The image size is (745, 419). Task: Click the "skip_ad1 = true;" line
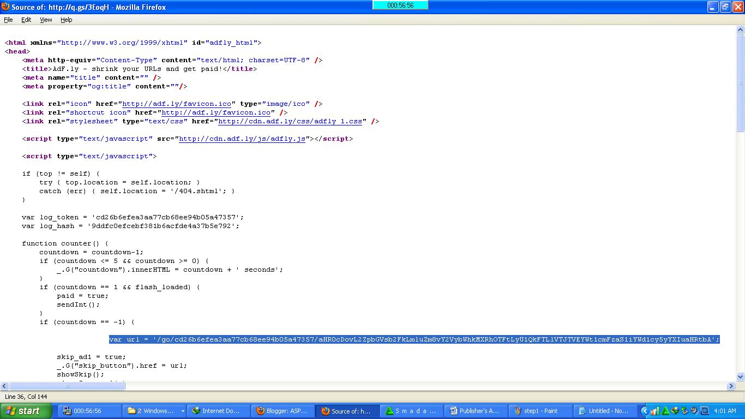coord(92,357)
